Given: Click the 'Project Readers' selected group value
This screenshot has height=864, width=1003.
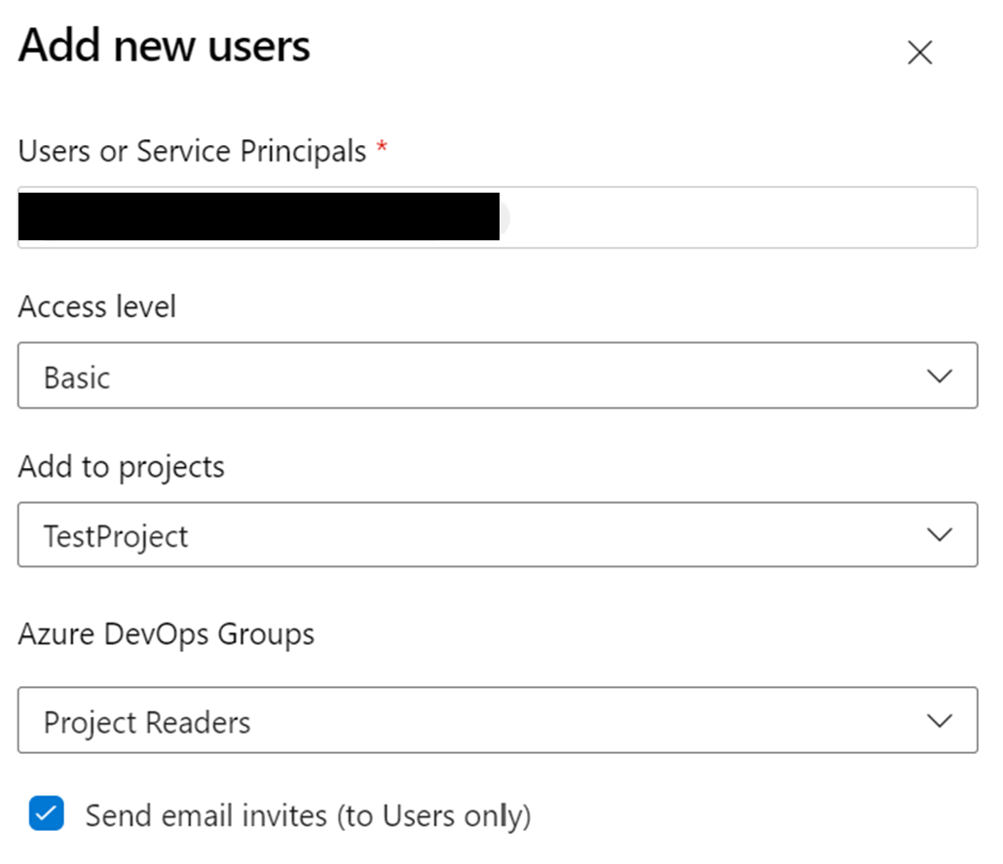Looking at the screenshot, I should (x=147, y=722).
